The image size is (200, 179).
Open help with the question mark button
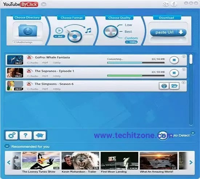click(25, 135)
